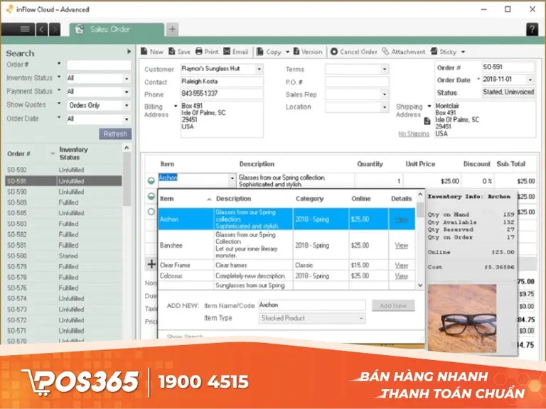Viewport: 546px width, 409px height.
Task: Open the Customer dropdown
Action: [259, 69]
